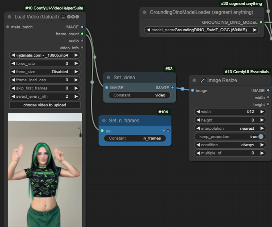
Task: Select previous force_size option
Action: pos(13,72)
